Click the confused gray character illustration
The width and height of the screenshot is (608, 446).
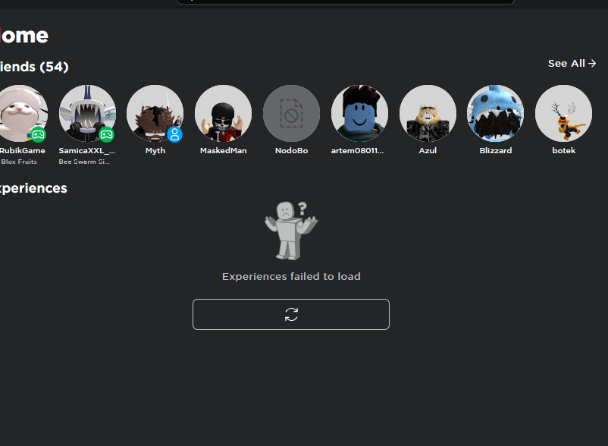click(x=291, y=231)
